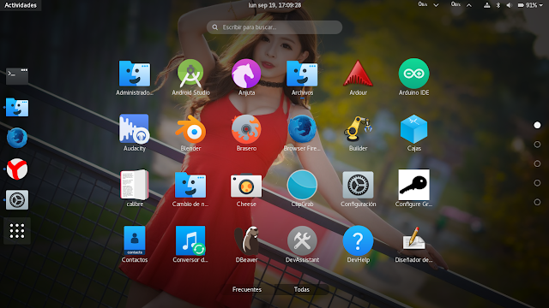Switch to the Todas view
Screen dimensions: 549x308
(x=301, y=289)
